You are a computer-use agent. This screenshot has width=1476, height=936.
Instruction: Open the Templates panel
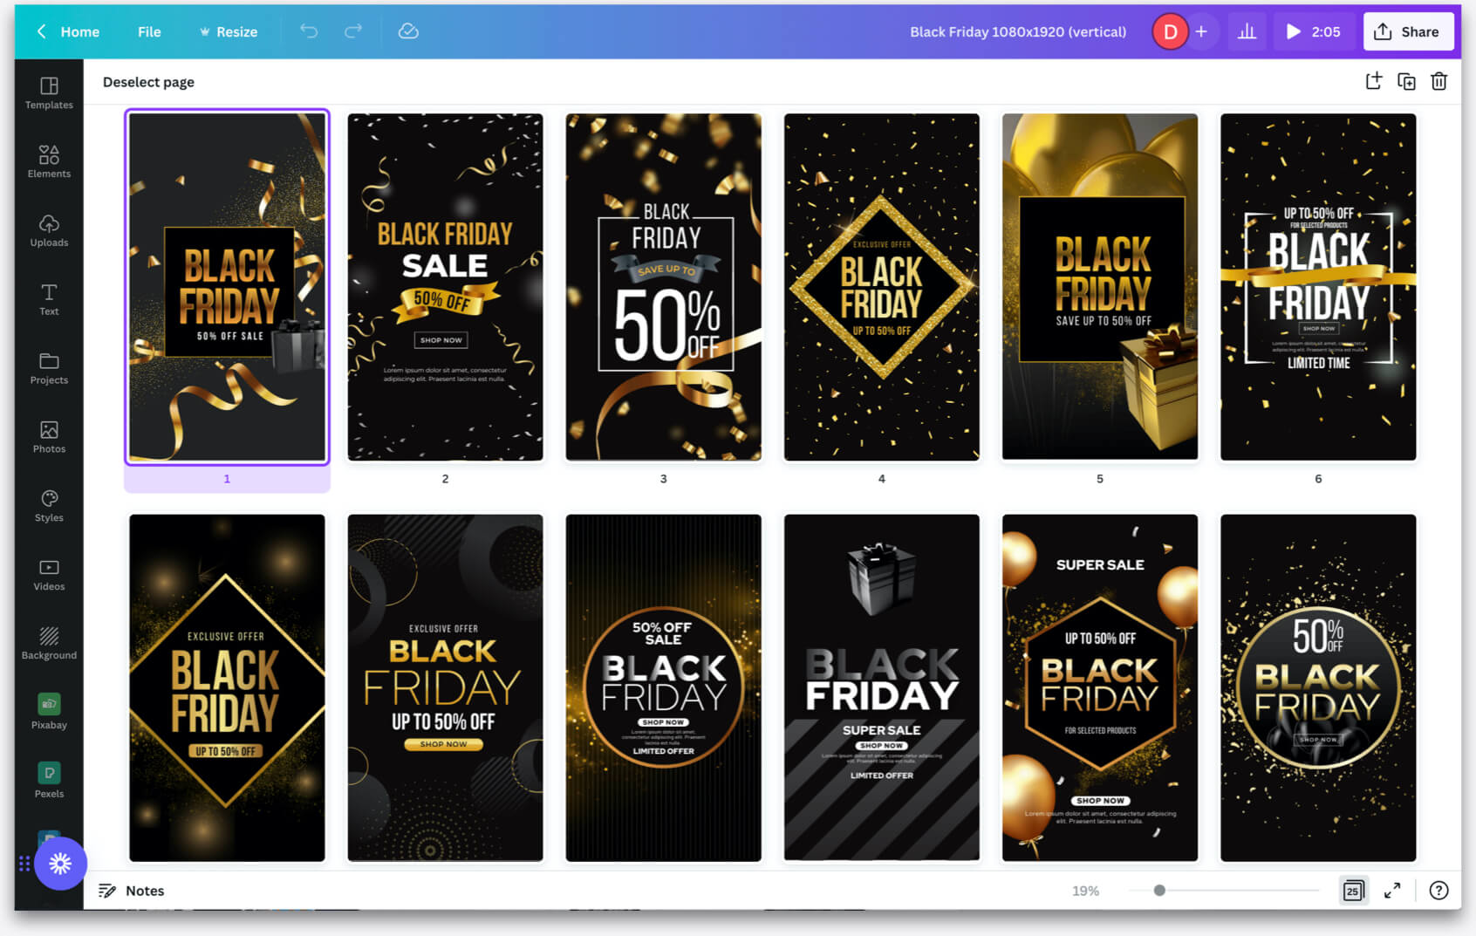pyautogui.click(x=49, y=92)
